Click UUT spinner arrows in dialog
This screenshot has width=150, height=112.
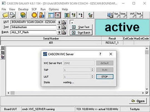[92, 77]
